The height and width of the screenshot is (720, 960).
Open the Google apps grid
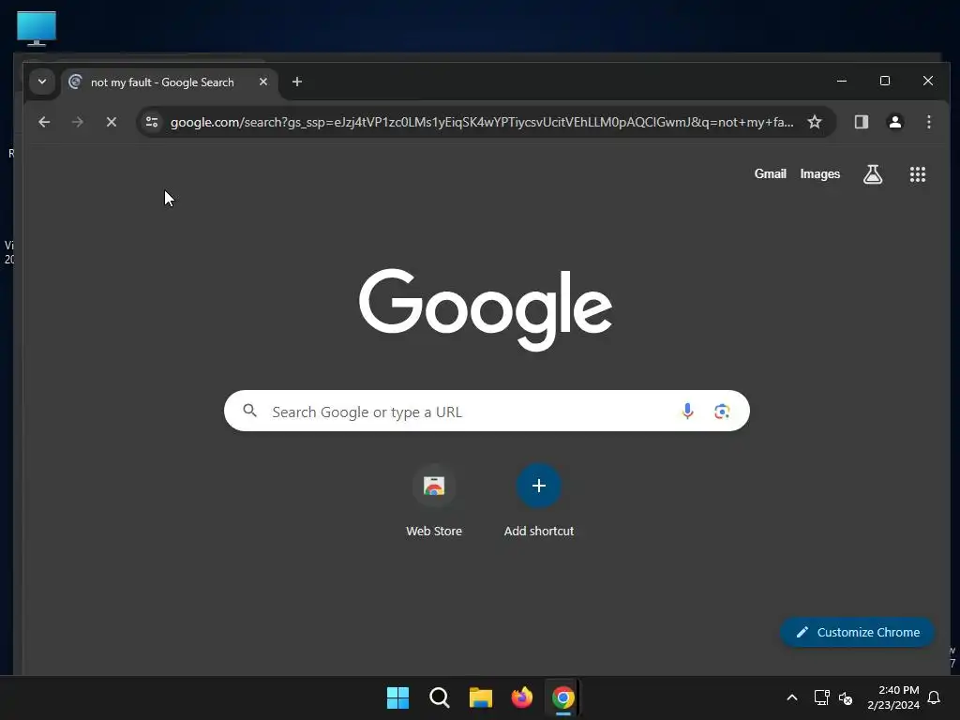(x=917, y=174)
